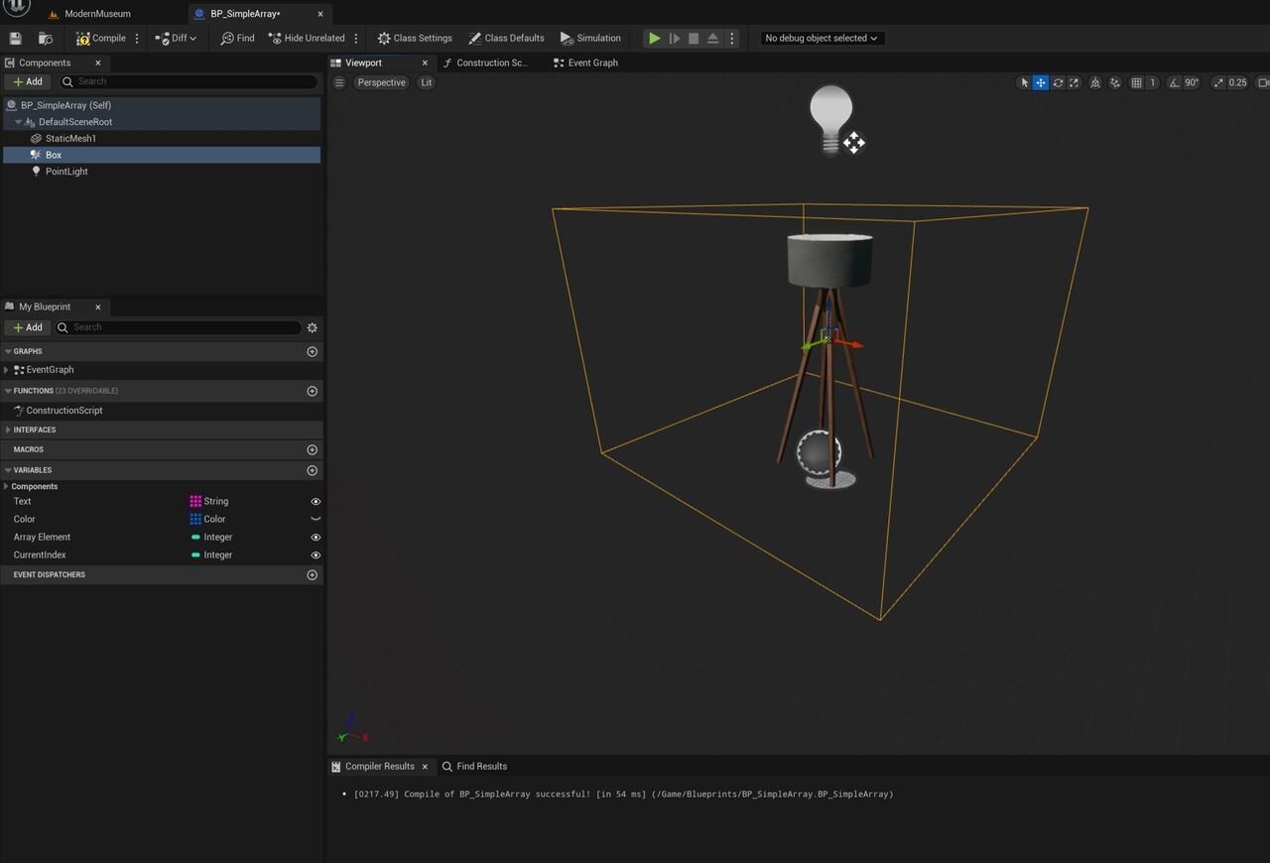Toggle visibility of the Text variable
This screenshot has height=863, width=1270.
316,501
